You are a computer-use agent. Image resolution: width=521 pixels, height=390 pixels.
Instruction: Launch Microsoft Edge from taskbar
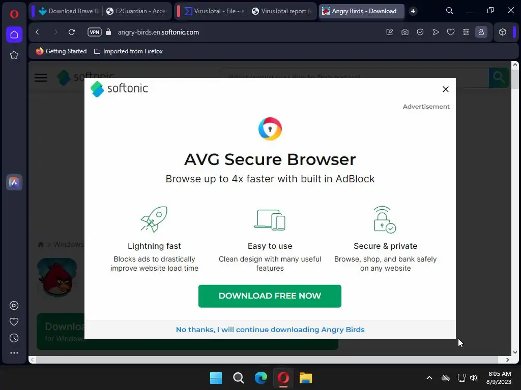pos(261,378)
